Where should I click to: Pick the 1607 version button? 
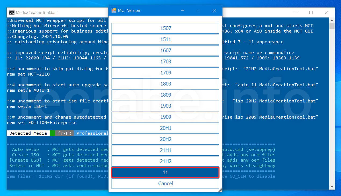pyautogui.click(x=166, y=50)
